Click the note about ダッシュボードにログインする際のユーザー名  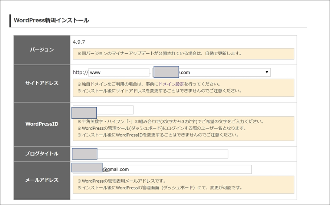[x=162, y=128]
